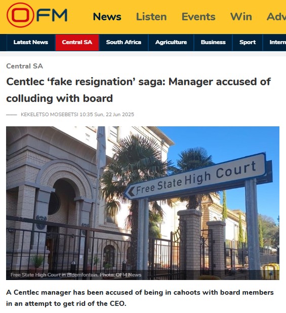
Task: Click the OFM logo icon
Action: [x=37, y=15]
